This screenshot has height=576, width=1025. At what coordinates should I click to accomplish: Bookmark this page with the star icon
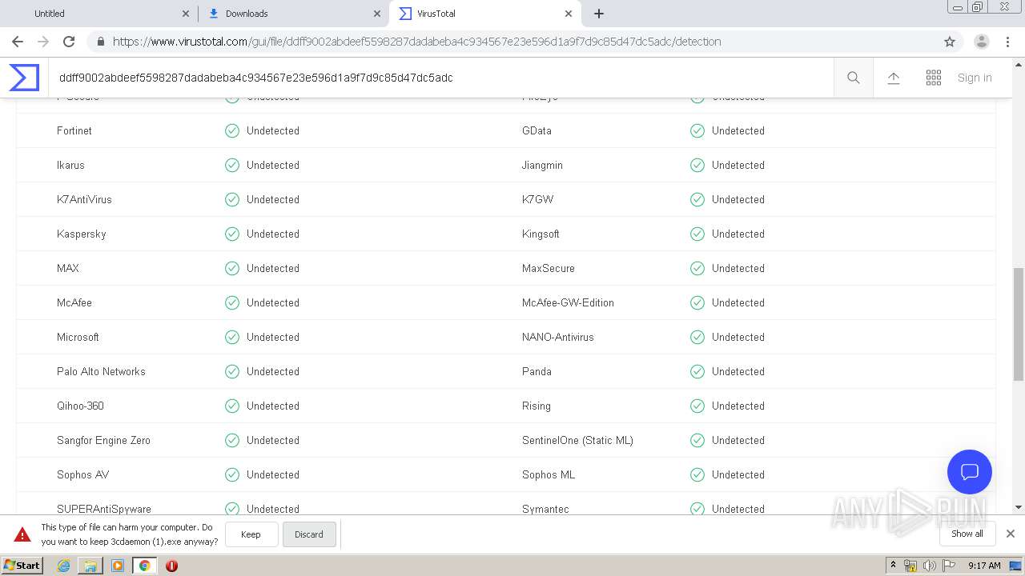[950, 42]
